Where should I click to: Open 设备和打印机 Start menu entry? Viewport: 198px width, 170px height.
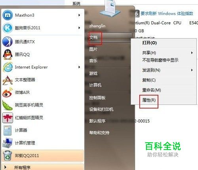pyautogui.click(x=101, y=109)
